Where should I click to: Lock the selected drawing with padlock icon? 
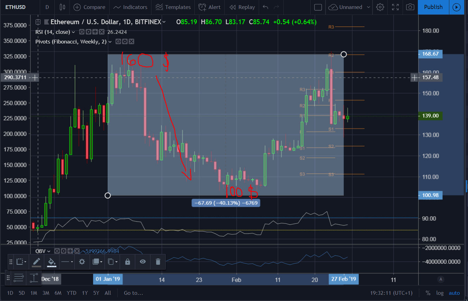127,262
